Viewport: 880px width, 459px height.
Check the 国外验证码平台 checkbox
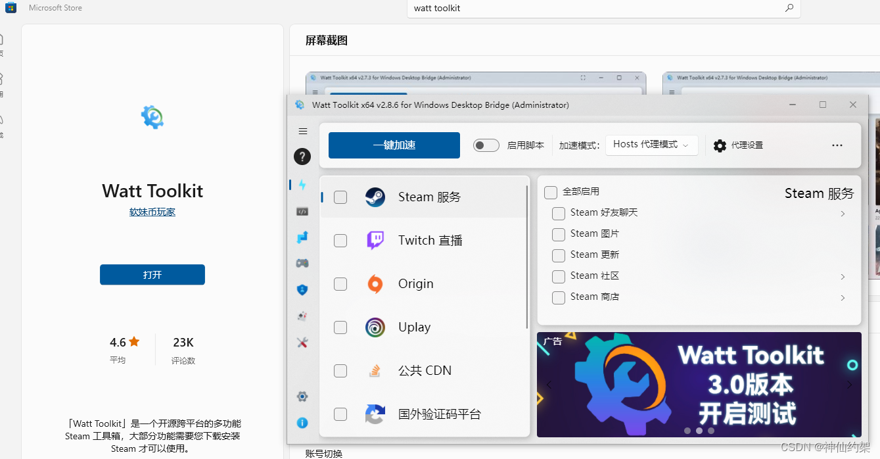click(x=340, y=414)
